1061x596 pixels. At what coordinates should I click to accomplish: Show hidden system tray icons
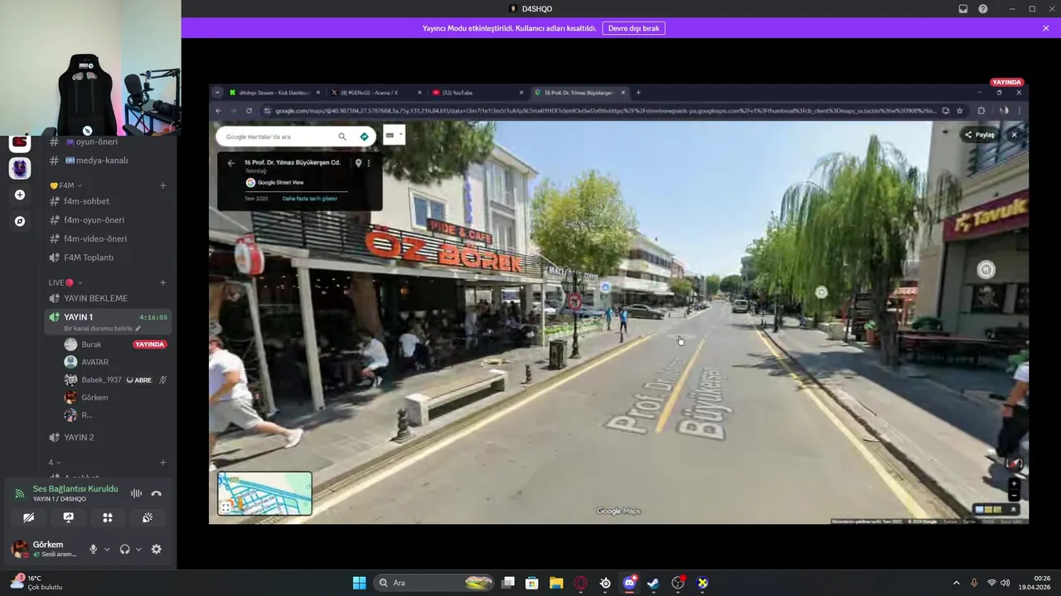956,583
